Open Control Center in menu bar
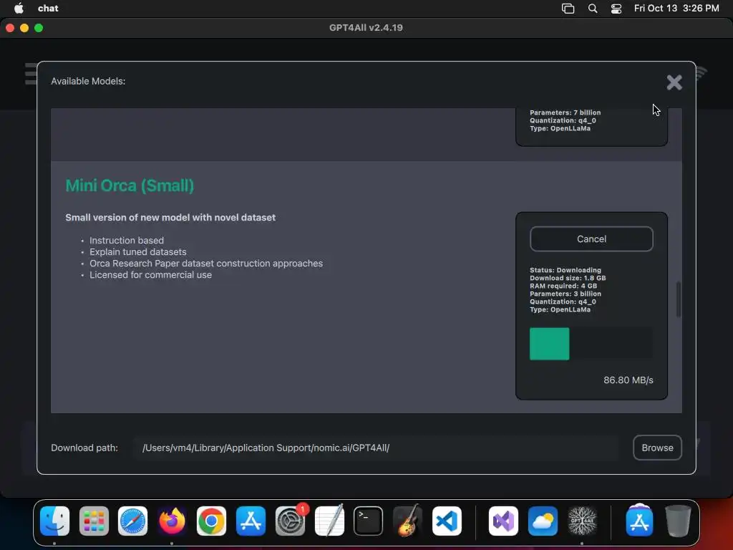 tap(616, 9)
